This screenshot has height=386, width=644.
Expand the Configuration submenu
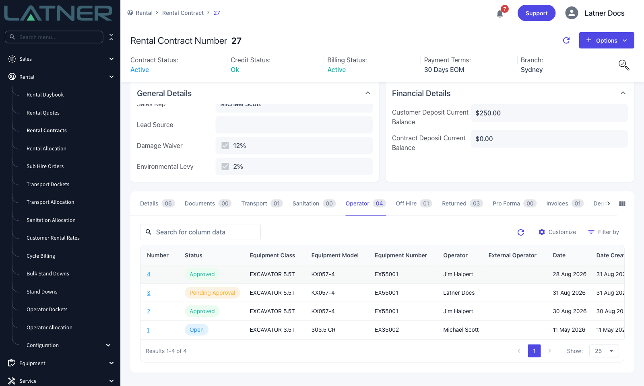coord(108,345)
